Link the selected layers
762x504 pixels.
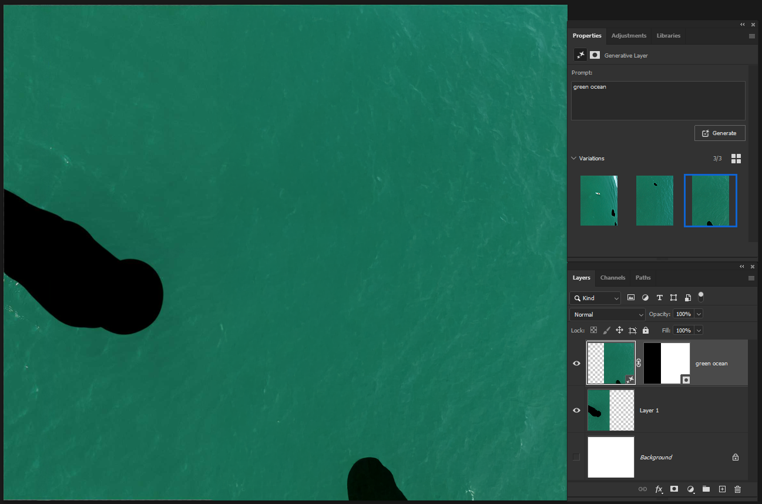[x=643, y=489]
